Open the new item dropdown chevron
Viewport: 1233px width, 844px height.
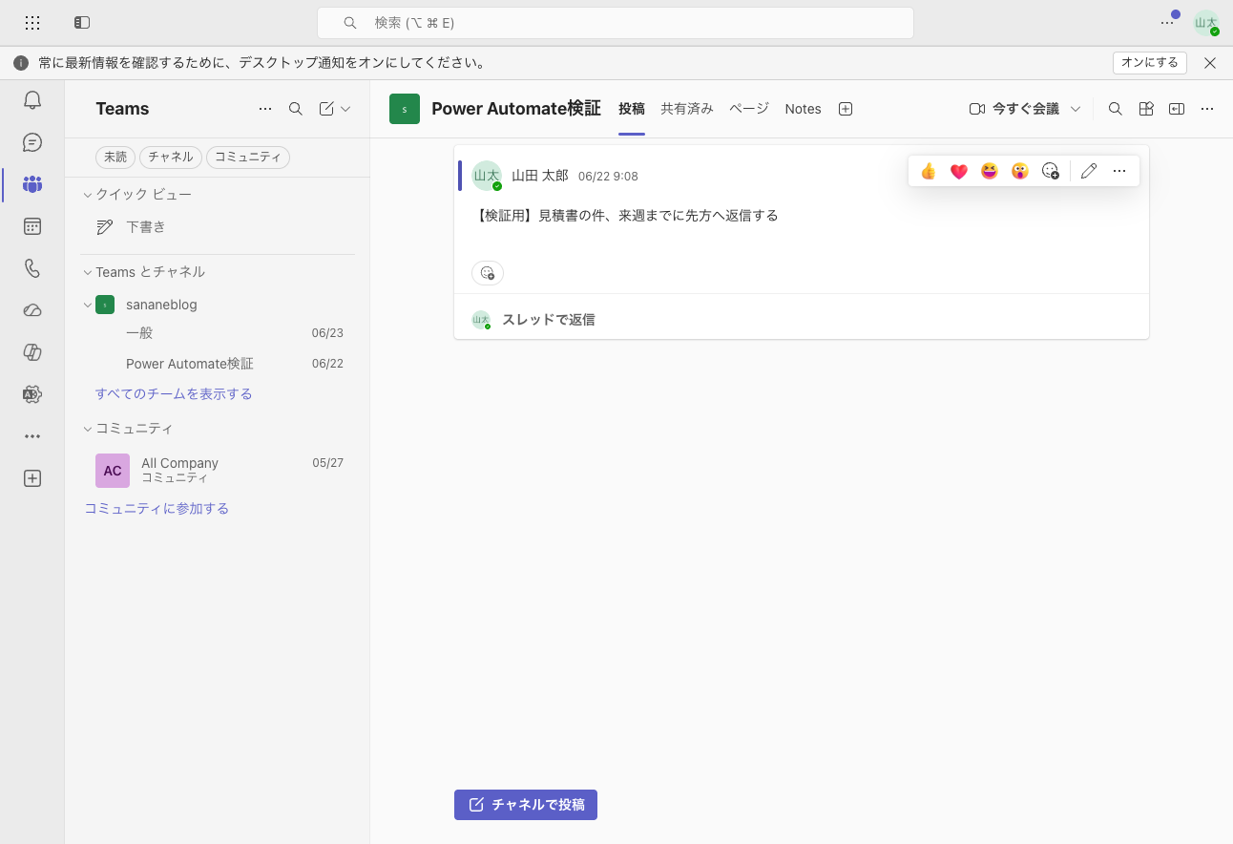pos(345,109)
